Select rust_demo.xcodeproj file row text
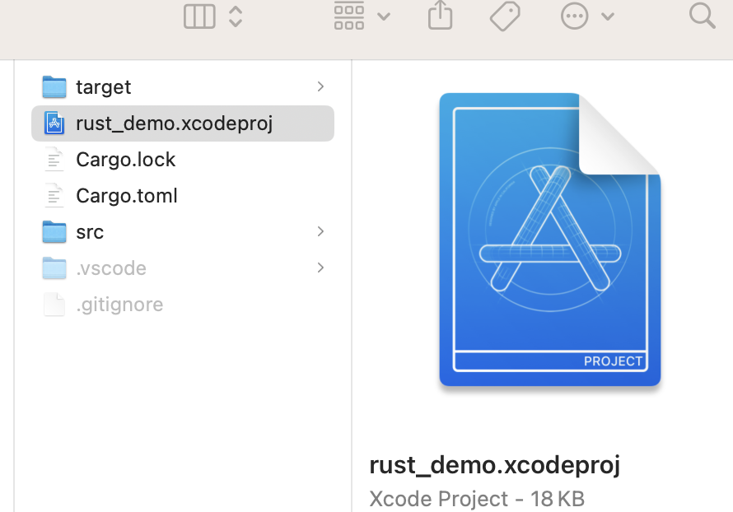Screen dimensions: 733x512 (175, 123)
